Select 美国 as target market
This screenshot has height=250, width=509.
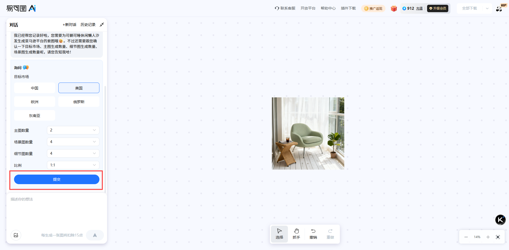(x=79, y=88)
